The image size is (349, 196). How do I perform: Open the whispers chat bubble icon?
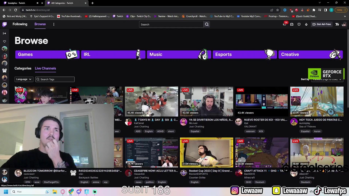coord(299,24)
